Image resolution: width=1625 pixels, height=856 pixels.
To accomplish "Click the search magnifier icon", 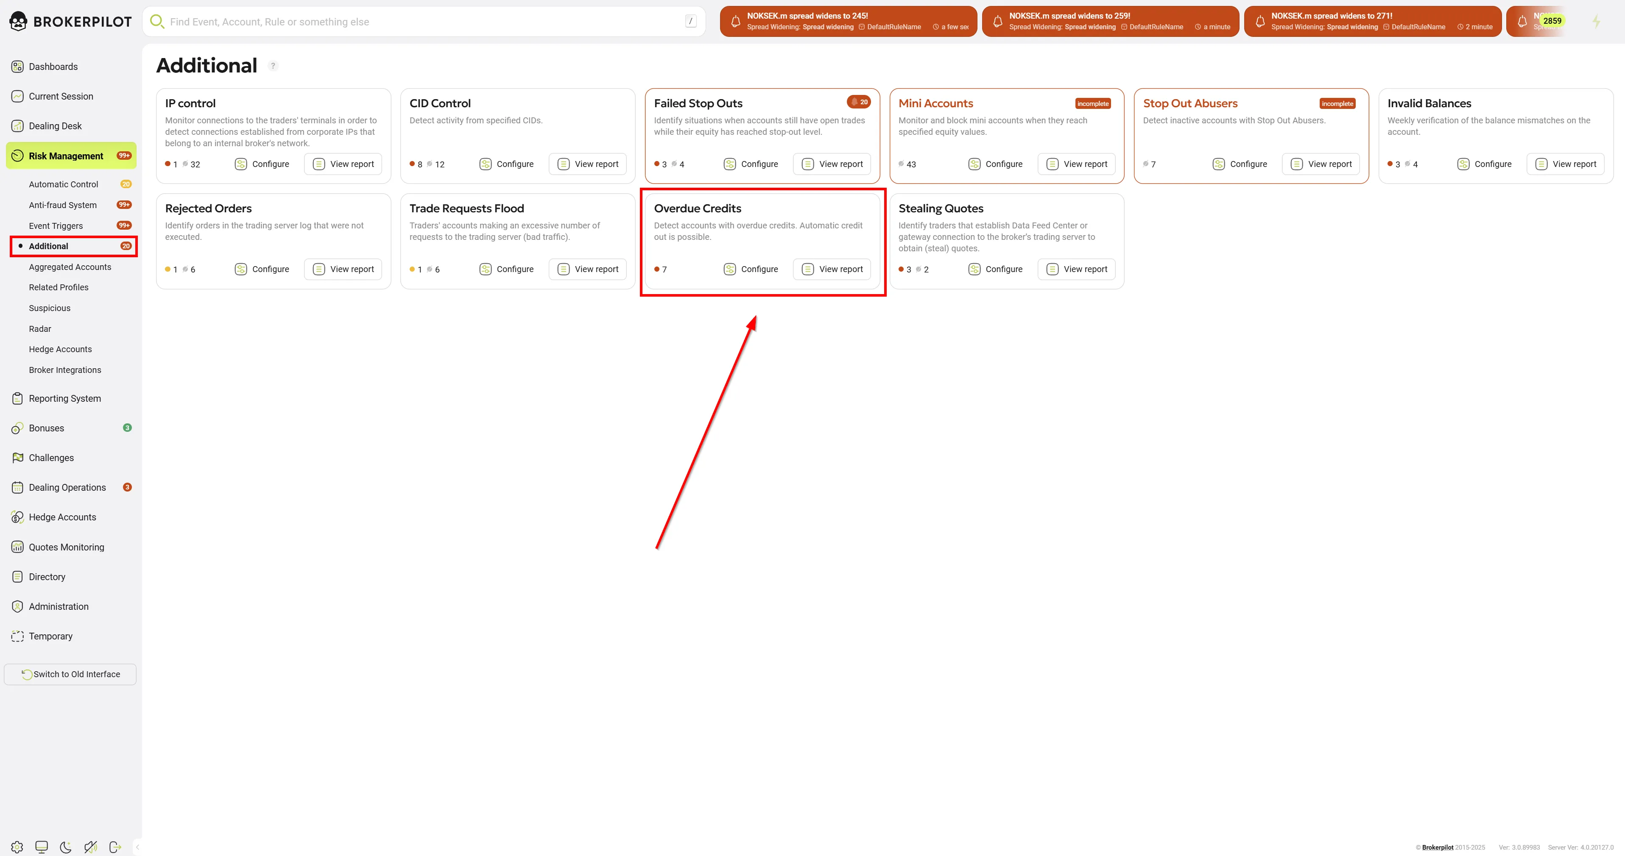I will coord(156,22).
